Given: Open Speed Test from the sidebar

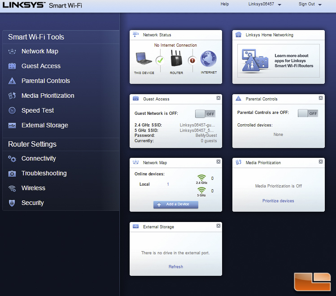Looking at the screenshot, I should tap(38, 110).
